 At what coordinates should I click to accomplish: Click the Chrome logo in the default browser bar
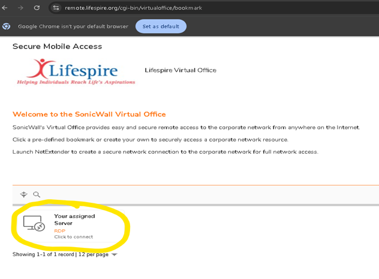[x=6, y=26]
